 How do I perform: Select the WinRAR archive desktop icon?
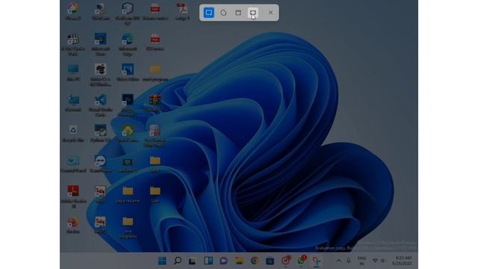[155, 103]
